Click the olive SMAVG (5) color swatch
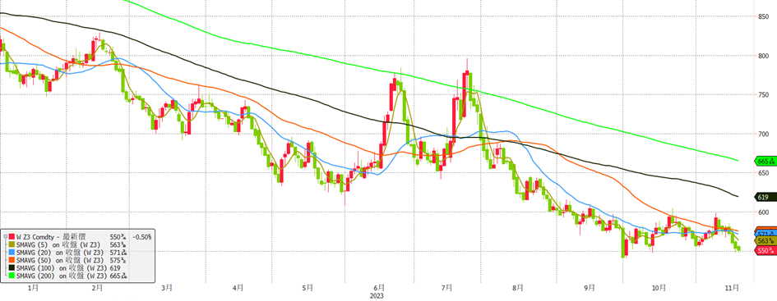This screenshot has width=777, height=301. click(12, 244)
